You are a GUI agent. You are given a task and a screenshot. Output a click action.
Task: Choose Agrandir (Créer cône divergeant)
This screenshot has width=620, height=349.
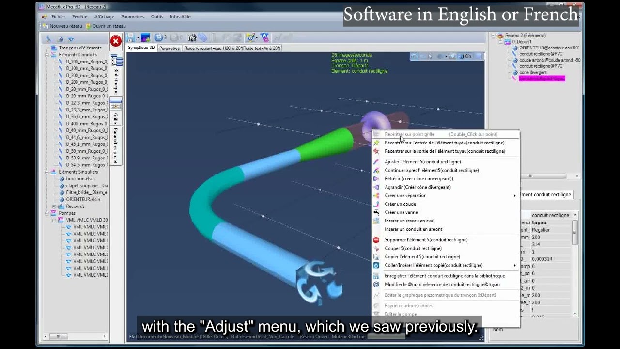[418, 187]
